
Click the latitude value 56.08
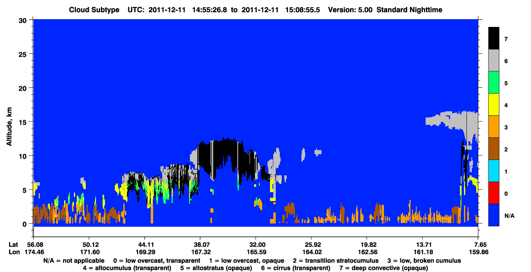coord(35,245)
